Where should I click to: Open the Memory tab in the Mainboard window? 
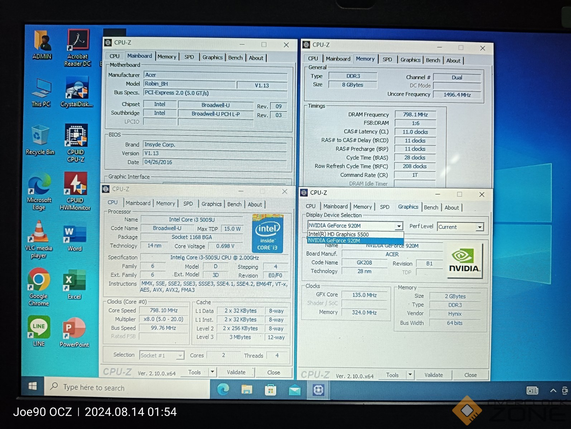[167, 57]
